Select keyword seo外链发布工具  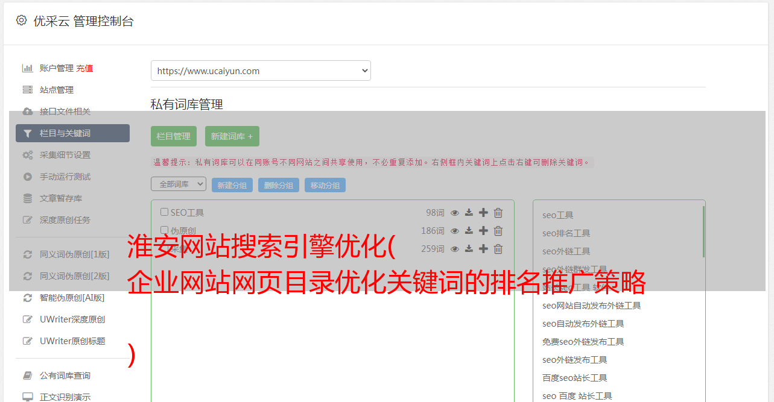pyautogui.click(x=574, y=360)
